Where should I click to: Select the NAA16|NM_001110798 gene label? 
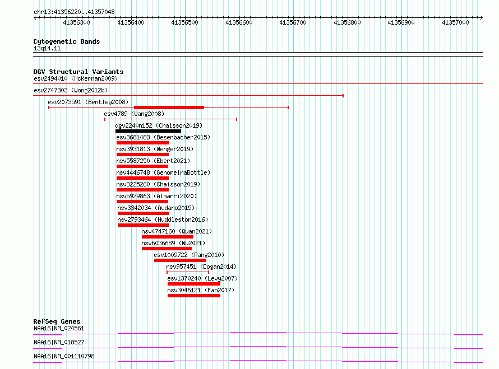[64, 356]
